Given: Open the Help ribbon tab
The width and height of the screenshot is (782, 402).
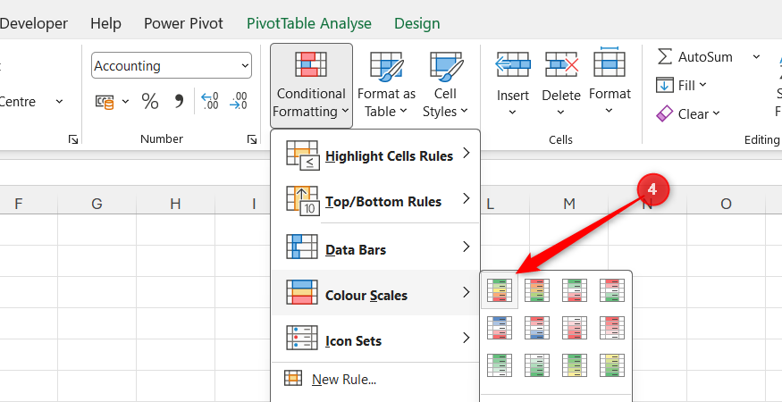Looking at the screenshot, I should pyautogui.click(x=105, y=23).
